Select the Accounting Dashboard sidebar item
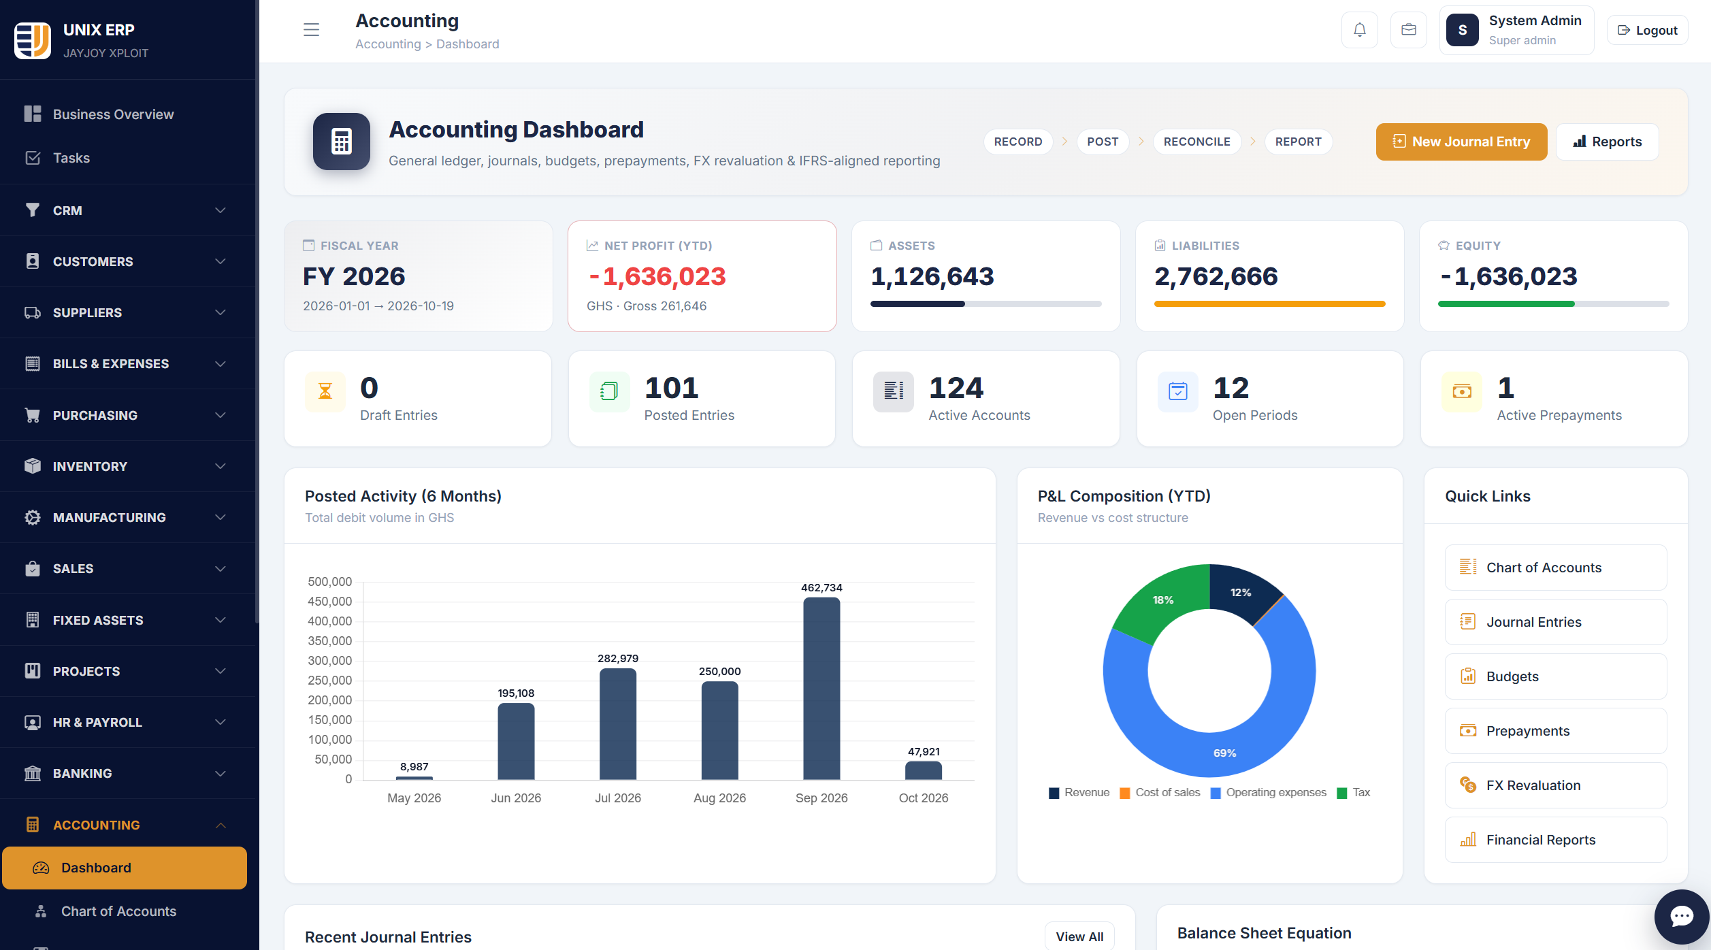1711x950 pixels. [125, 868]
